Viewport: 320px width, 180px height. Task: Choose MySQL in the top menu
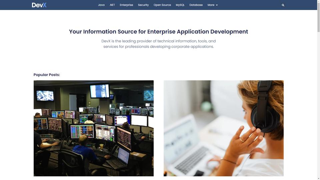180,5
